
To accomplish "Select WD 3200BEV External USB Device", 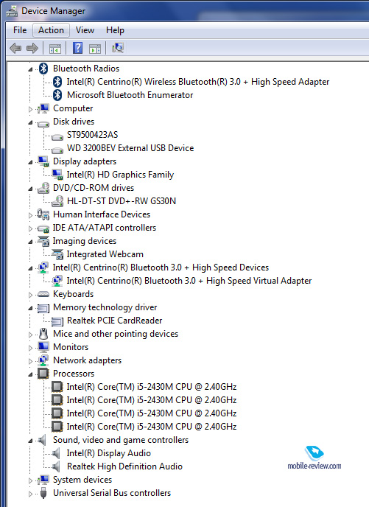I will coord(130,148).
